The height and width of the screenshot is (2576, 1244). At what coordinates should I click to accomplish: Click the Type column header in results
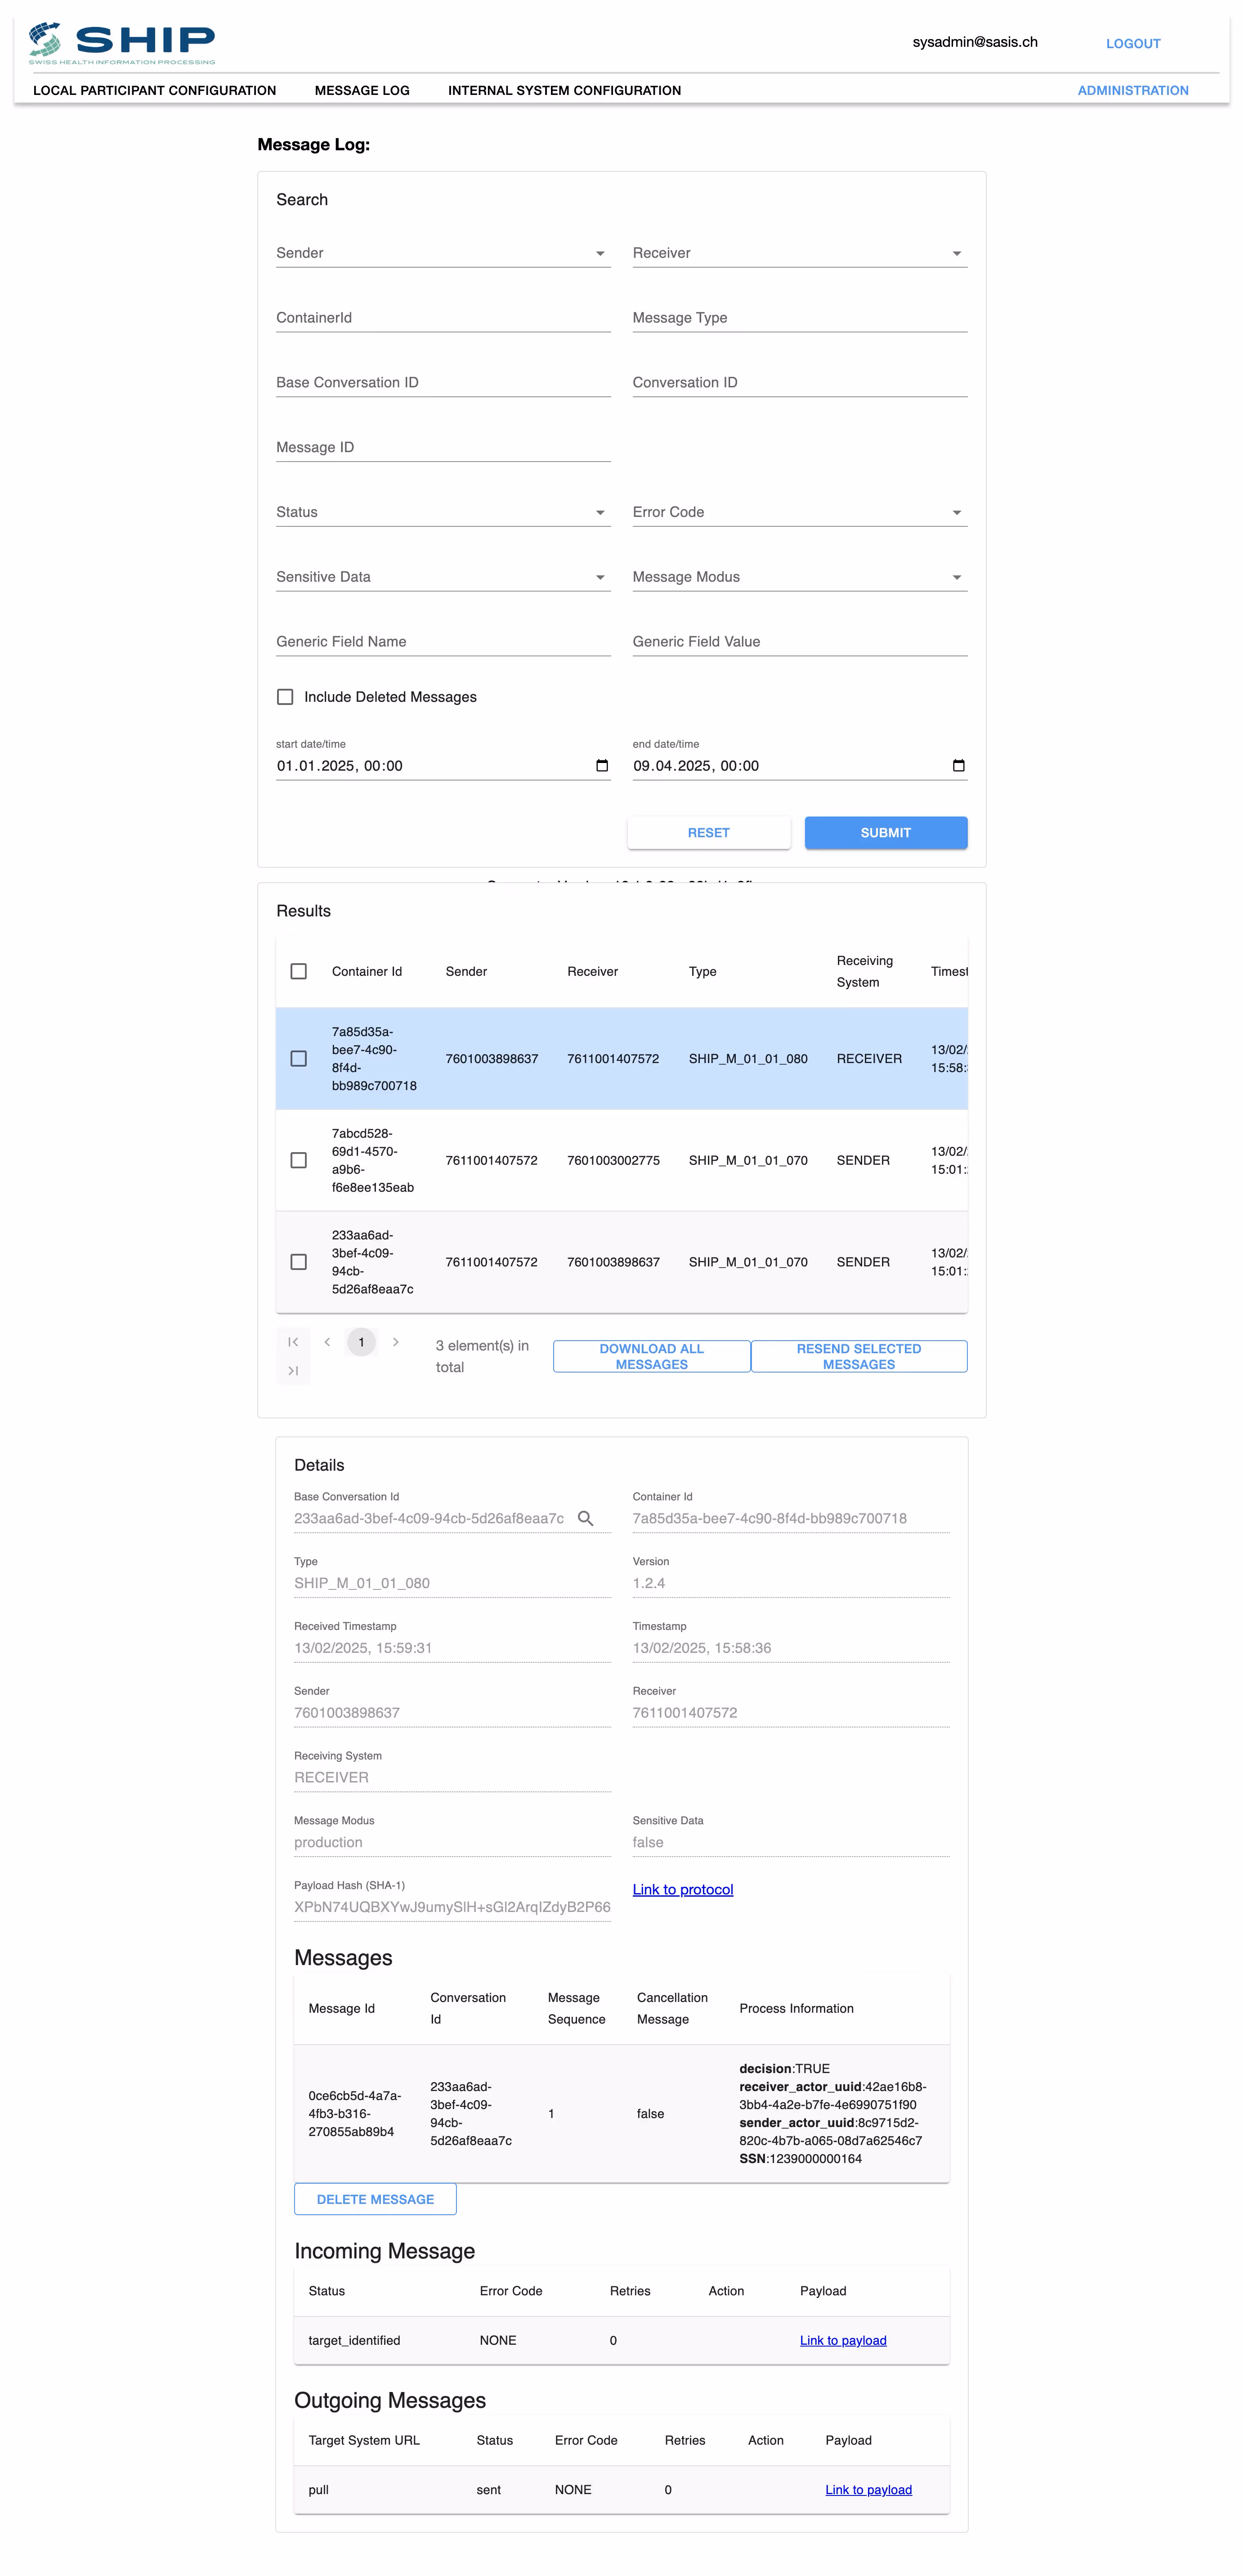pos(702,972)
